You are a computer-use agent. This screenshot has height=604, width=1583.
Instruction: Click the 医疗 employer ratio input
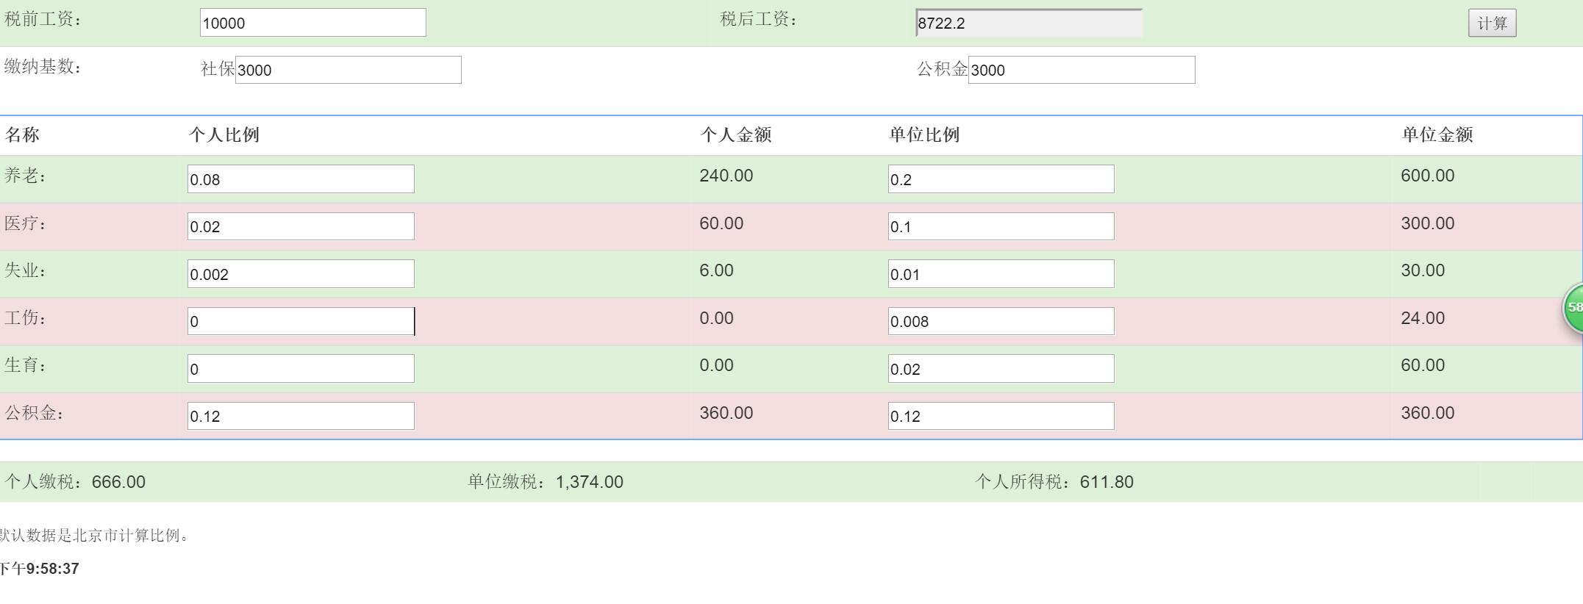1001,226
